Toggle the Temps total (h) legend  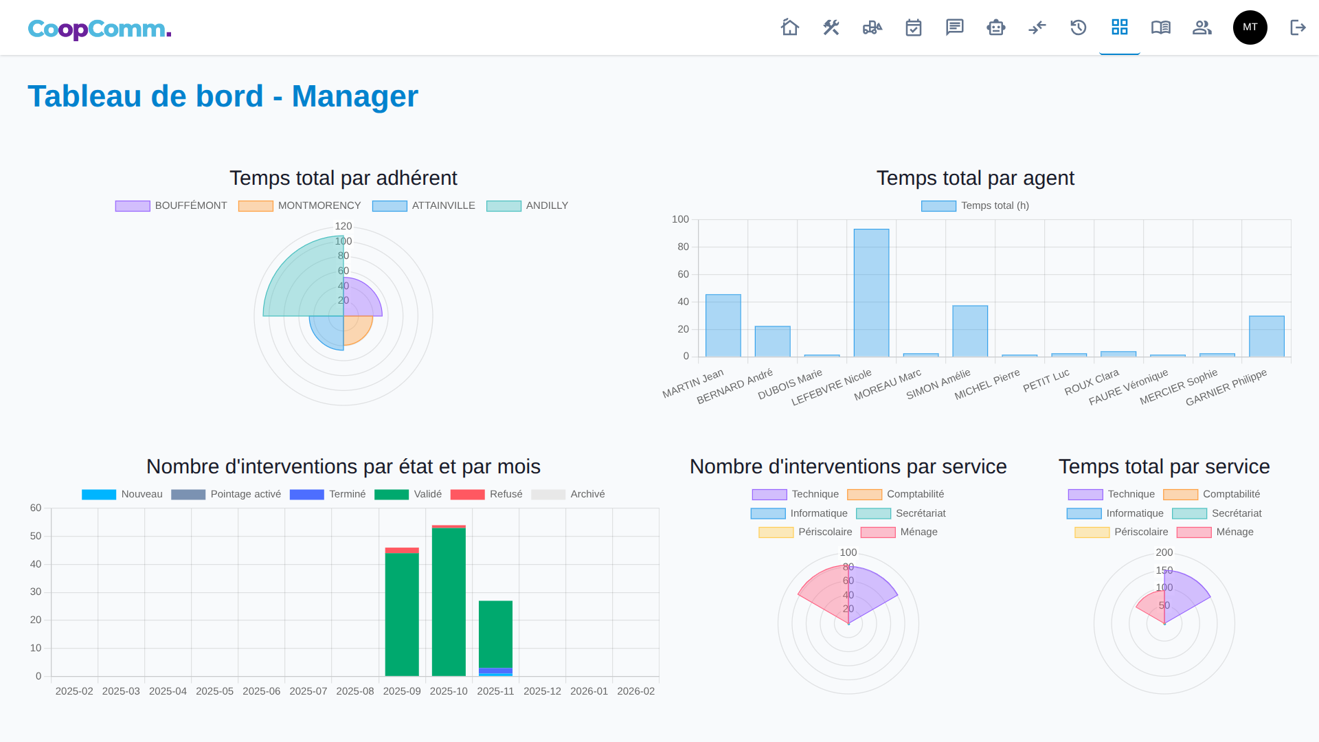pos(976,205)
